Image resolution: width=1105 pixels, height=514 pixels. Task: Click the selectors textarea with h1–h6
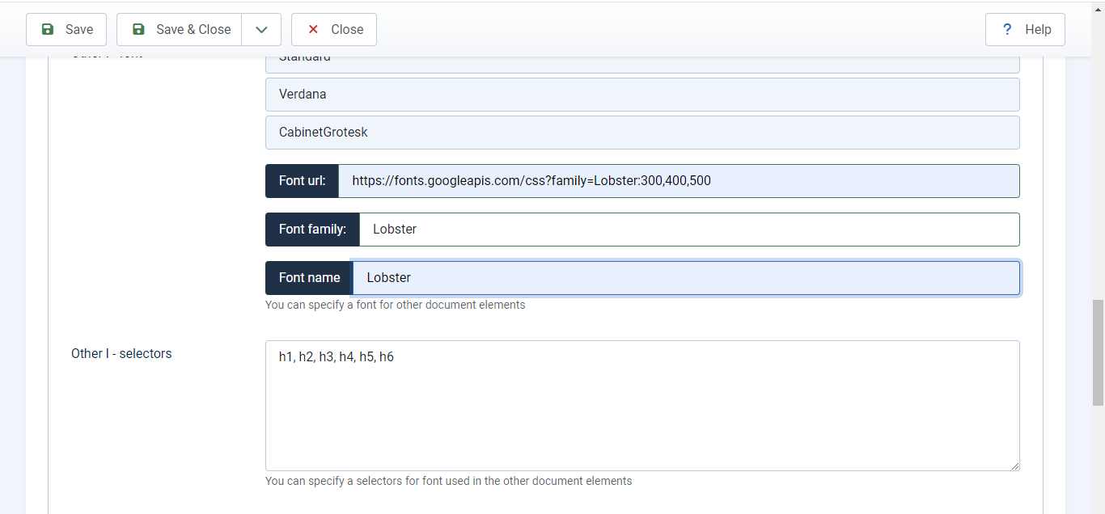641,405
